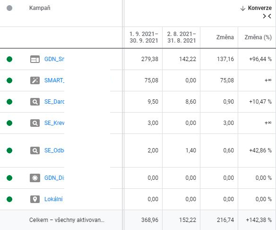Click the 1. 9. 2021–30. 9. 2021 column header
This screenshot has height=230, width=276.
144,37
